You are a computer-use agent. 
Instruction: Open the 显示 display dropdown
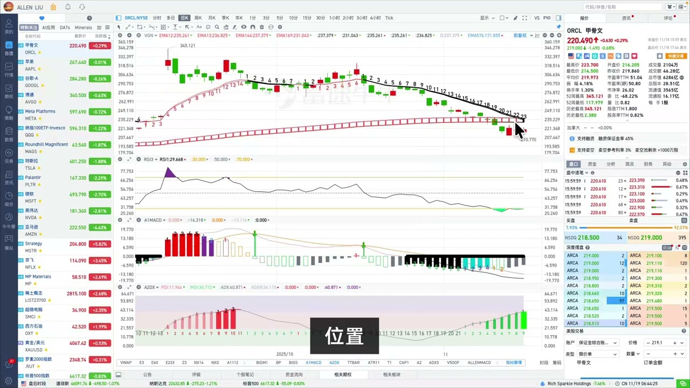486,18
